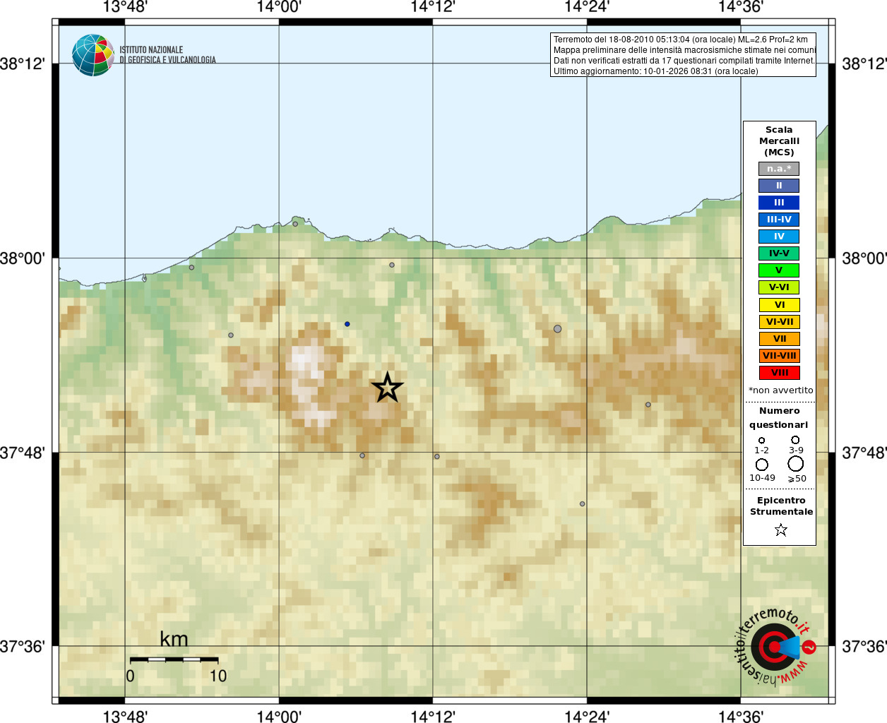Viewport: 887px width, 723px height.
Task: Click the 10-49 questionnaires circle in legend
Action: point(761,465)
